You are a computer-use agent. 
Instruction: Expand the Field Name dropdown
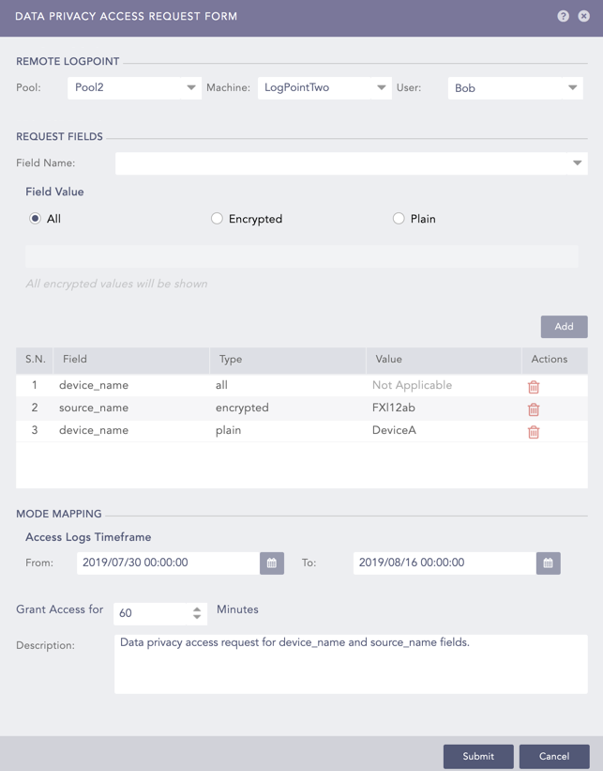click(x=351, y=163)
